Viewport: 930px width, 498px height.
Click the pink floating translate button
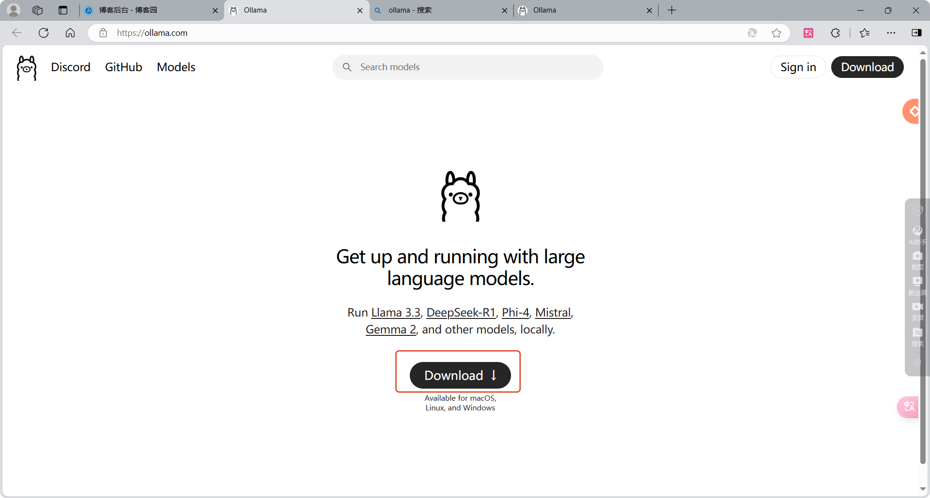tap(908, 407)
